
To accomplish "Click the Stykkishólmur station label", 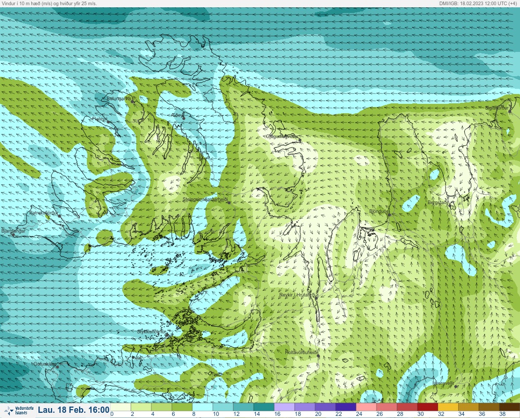I will pos(151,332).
